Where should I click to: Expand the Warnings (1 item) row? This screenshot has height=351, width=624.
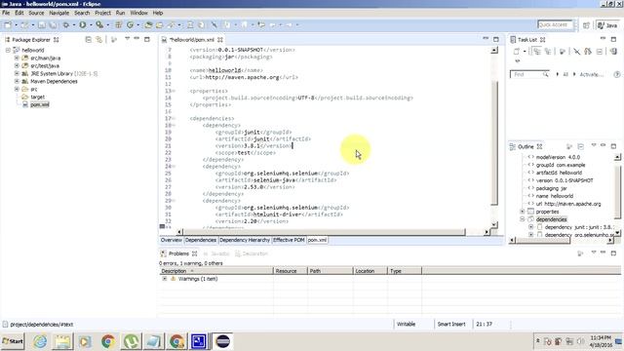click(x=165, y=279)
